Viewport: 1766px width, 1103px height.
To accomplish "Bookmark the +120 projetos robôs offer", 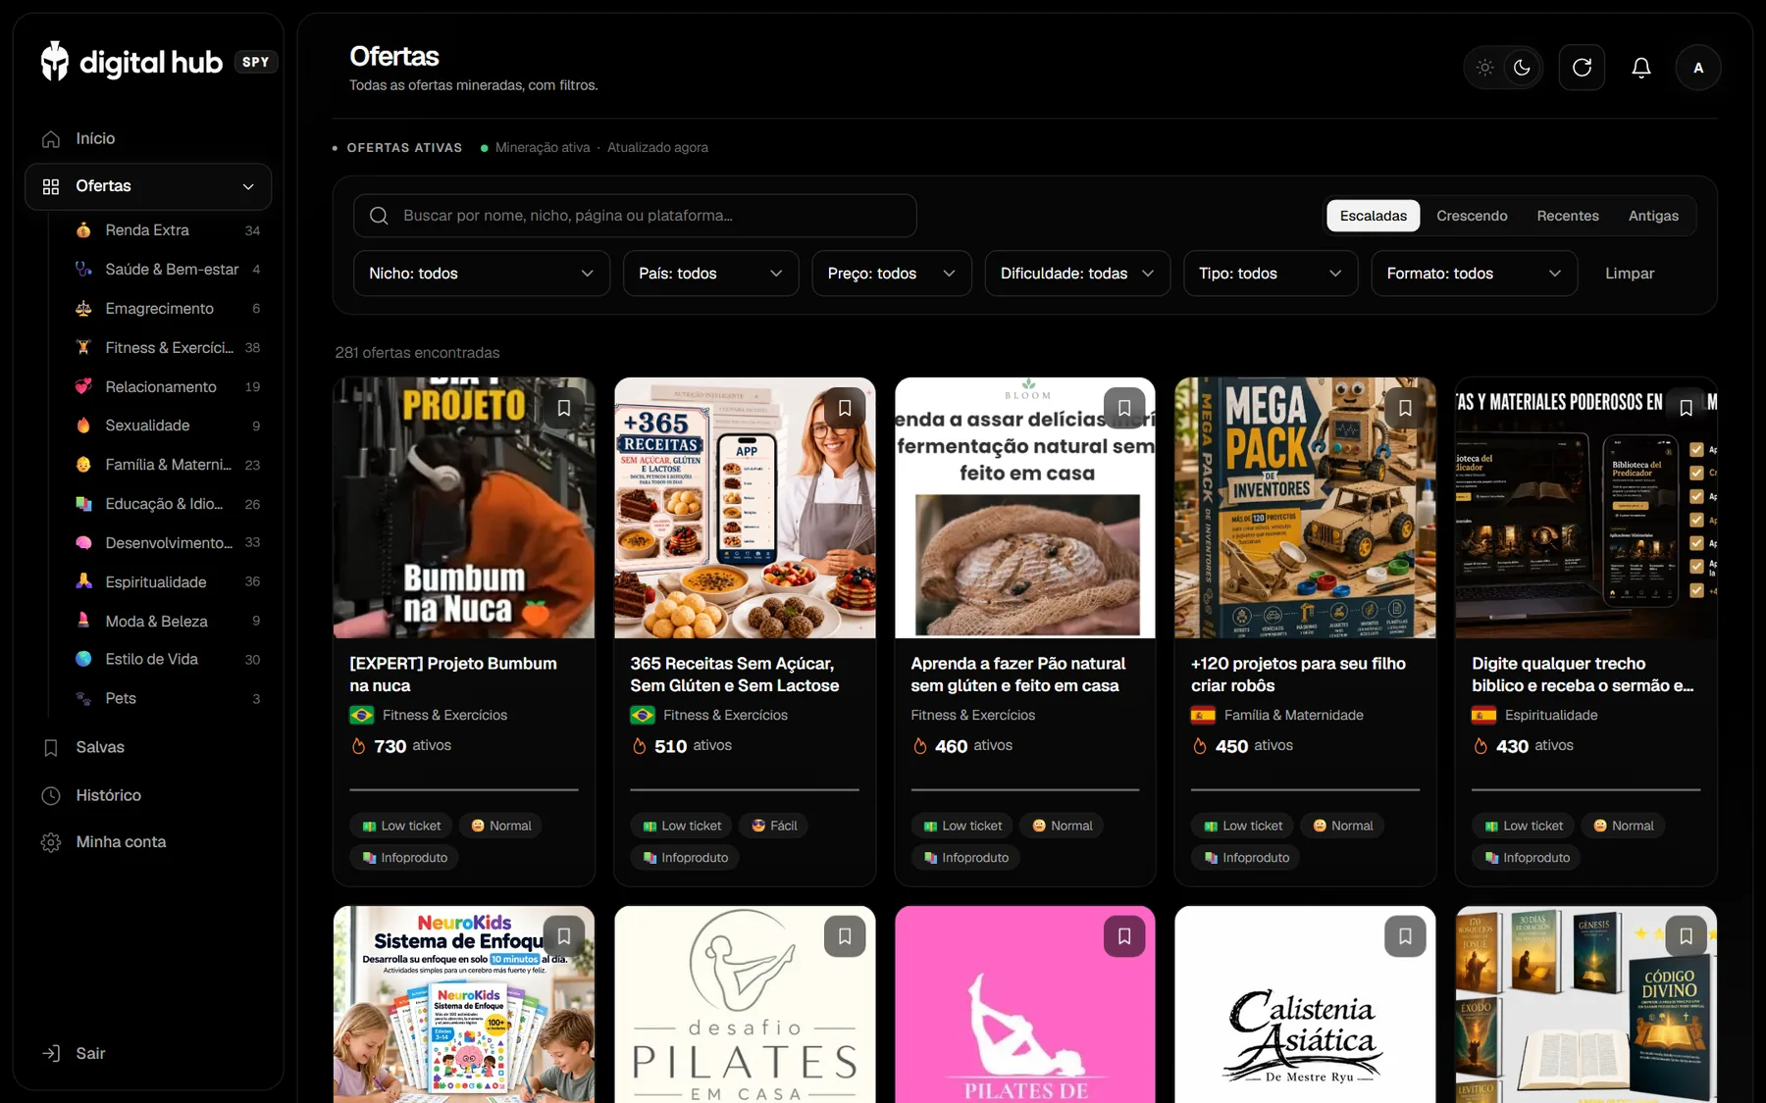I will click(x=1405, y=408).
